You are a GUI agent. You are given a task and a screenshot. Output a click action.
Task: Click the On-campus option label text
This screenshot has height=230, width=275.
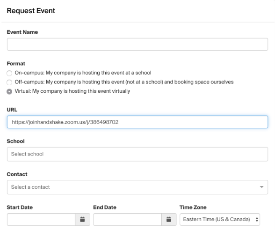pos(83,73)
